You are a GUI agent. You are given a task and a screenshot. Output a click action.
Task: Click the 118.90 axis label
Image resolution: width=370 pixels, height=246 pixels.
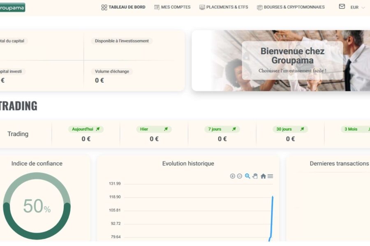click(x=115, y=197)
